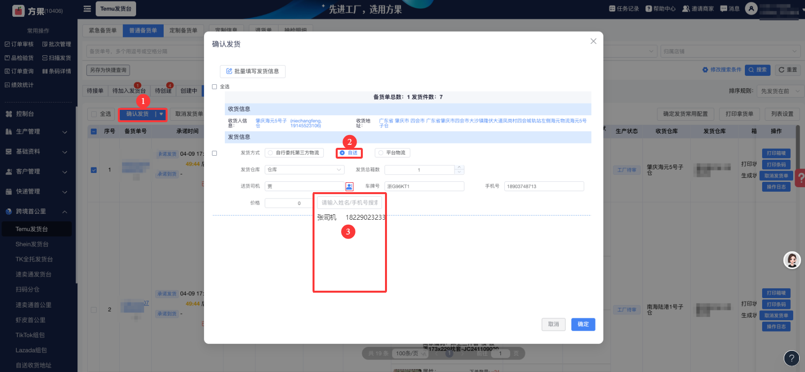Viewport: 805px width, 372px height.
Task: Open 条码详情 shortcut in sidebar
Action: [57, 71]
